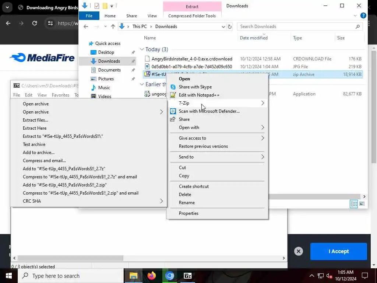Screen dimensions: 377x283
Task: Click Explorer help question mark icon
Action: coord(363,15)
